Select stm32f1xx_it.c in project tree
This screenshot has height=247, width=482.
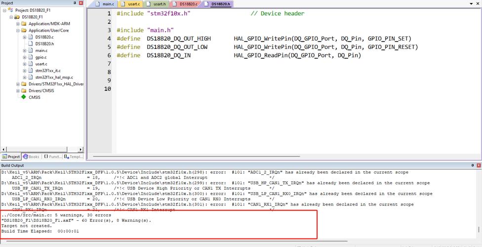click(x=47, y=71)
